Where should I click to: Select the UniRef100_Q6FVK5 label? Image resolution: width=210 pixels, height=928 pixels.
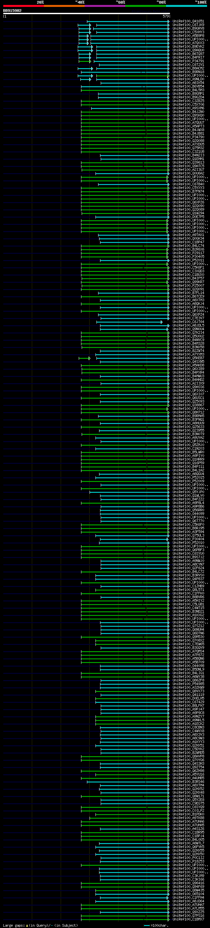click(x=188, y=847)
